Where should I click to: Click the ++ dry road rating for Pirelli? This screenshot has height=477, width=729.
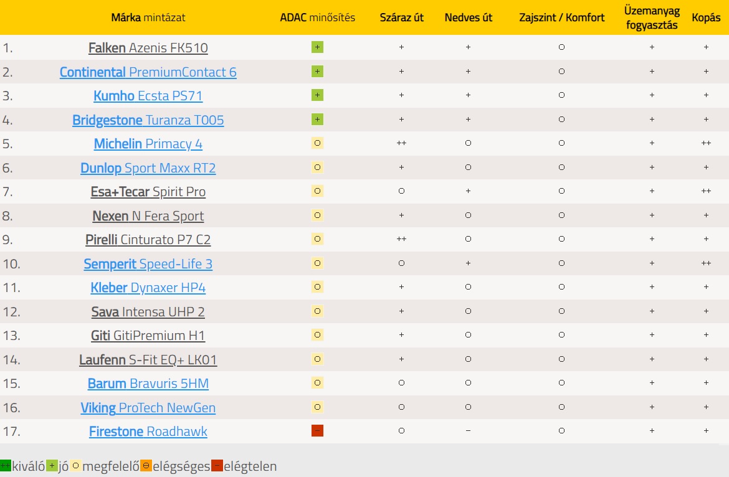click(401, 238)
